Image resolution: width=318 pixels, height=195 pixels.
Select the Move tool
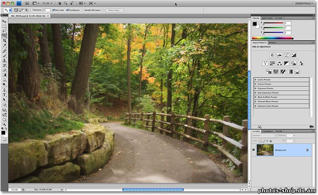click(x=4, y=21)
